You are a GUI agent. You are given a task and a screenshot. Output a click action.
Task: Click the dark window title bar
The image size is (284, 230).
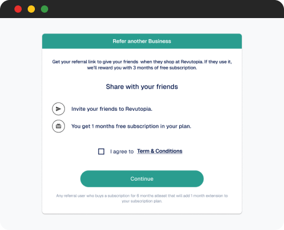click(142, 9)
